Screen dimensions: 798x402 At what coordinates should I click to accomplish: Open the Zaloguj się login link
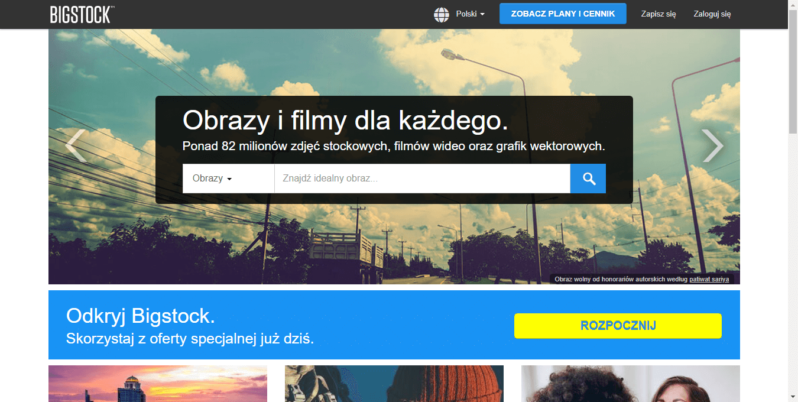(712, 14)
